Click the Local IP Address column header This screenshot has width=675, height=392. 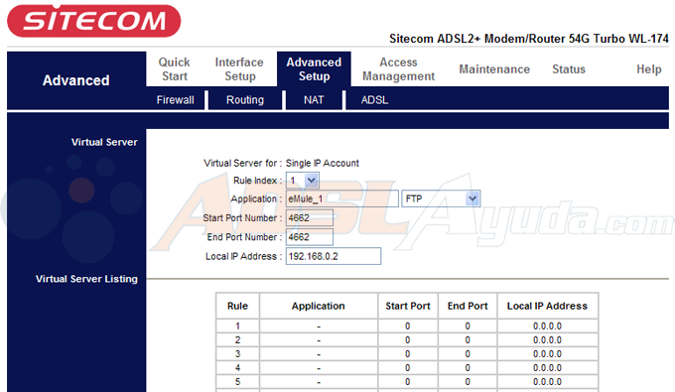coord(547,306)
